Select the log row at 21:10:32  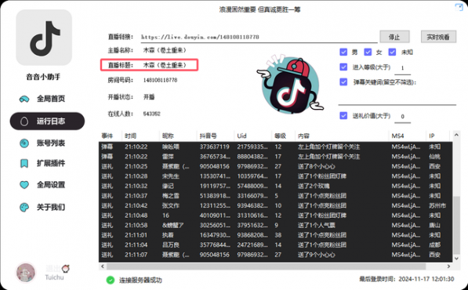tap(275, 187)
